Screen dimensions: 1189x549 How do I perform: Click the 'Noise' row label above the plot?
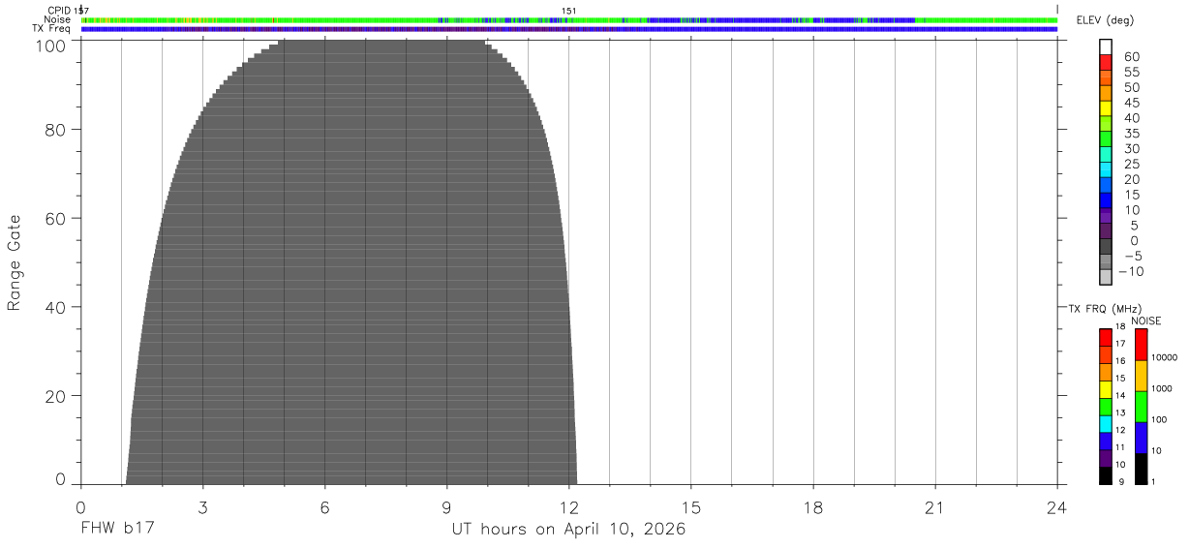point(57,20)
